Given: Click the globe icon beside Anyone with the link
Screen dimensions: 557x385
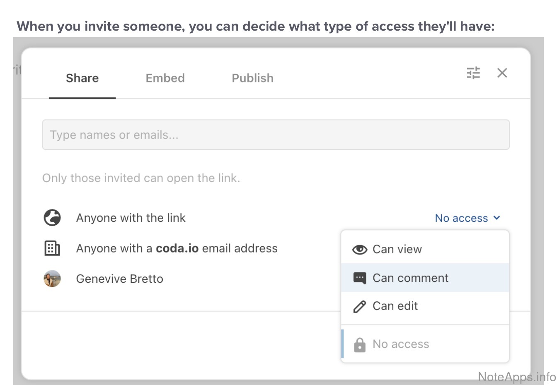Looking at the screenshot, I should tap(52, 218).
